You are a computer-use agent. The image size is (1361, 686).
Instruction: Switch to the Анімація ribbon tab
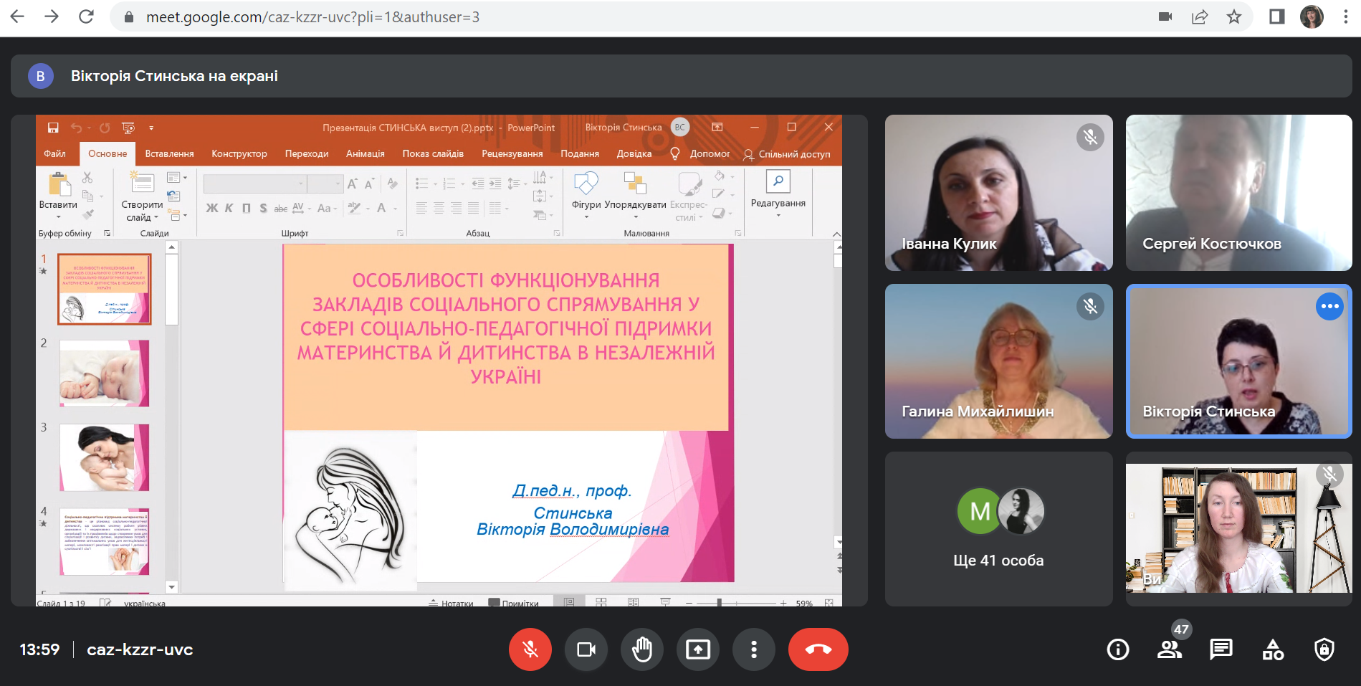pyautogui.click(x=365, y=153)
